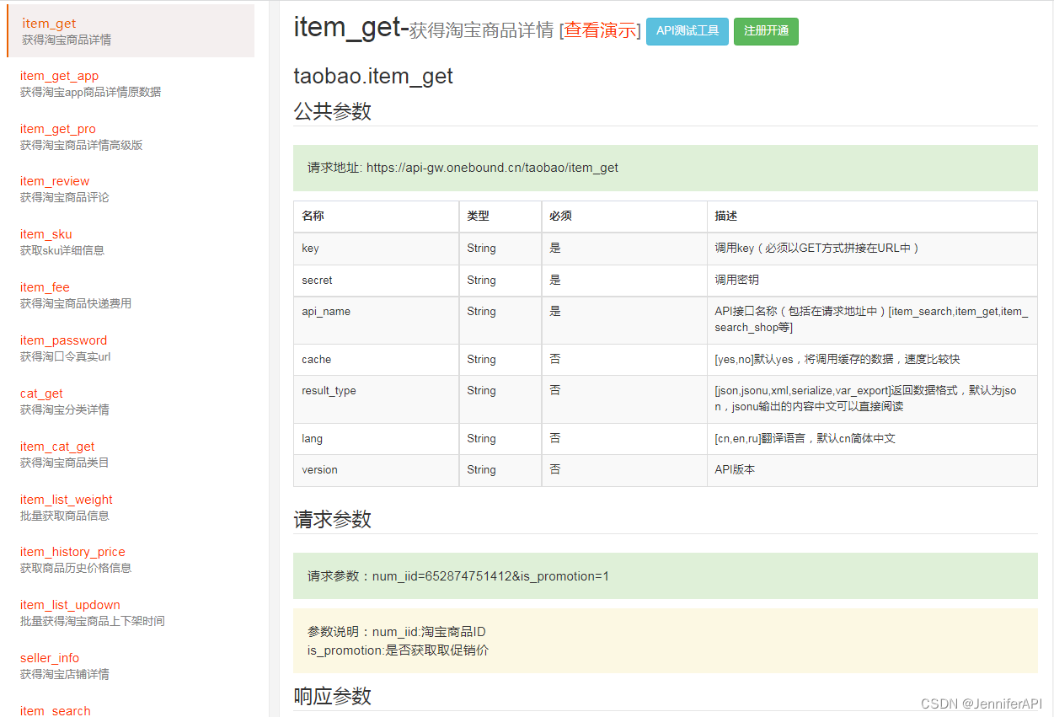Open item_get_app in the sidebar
The image size is (1054, 717).
point(59,76)
